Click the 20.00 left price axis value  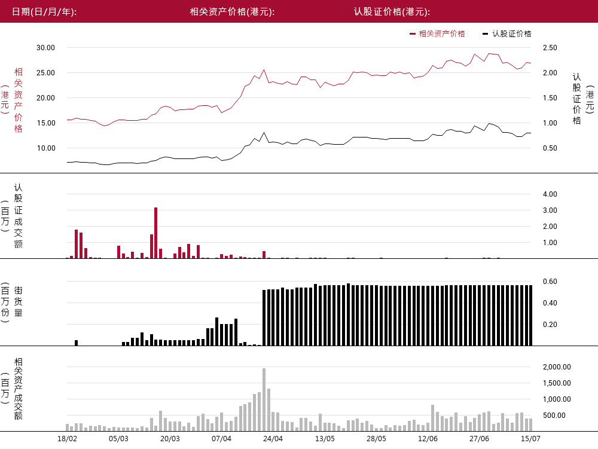tap(46, 97)
